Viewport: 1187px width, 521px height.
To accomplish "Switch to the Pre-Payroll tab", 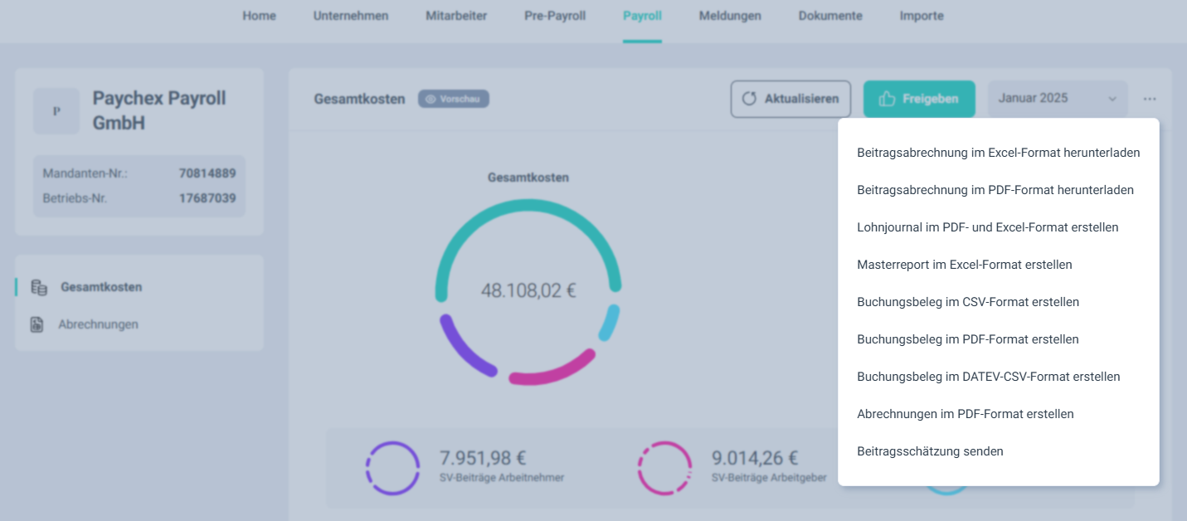I will pos(555,16).
